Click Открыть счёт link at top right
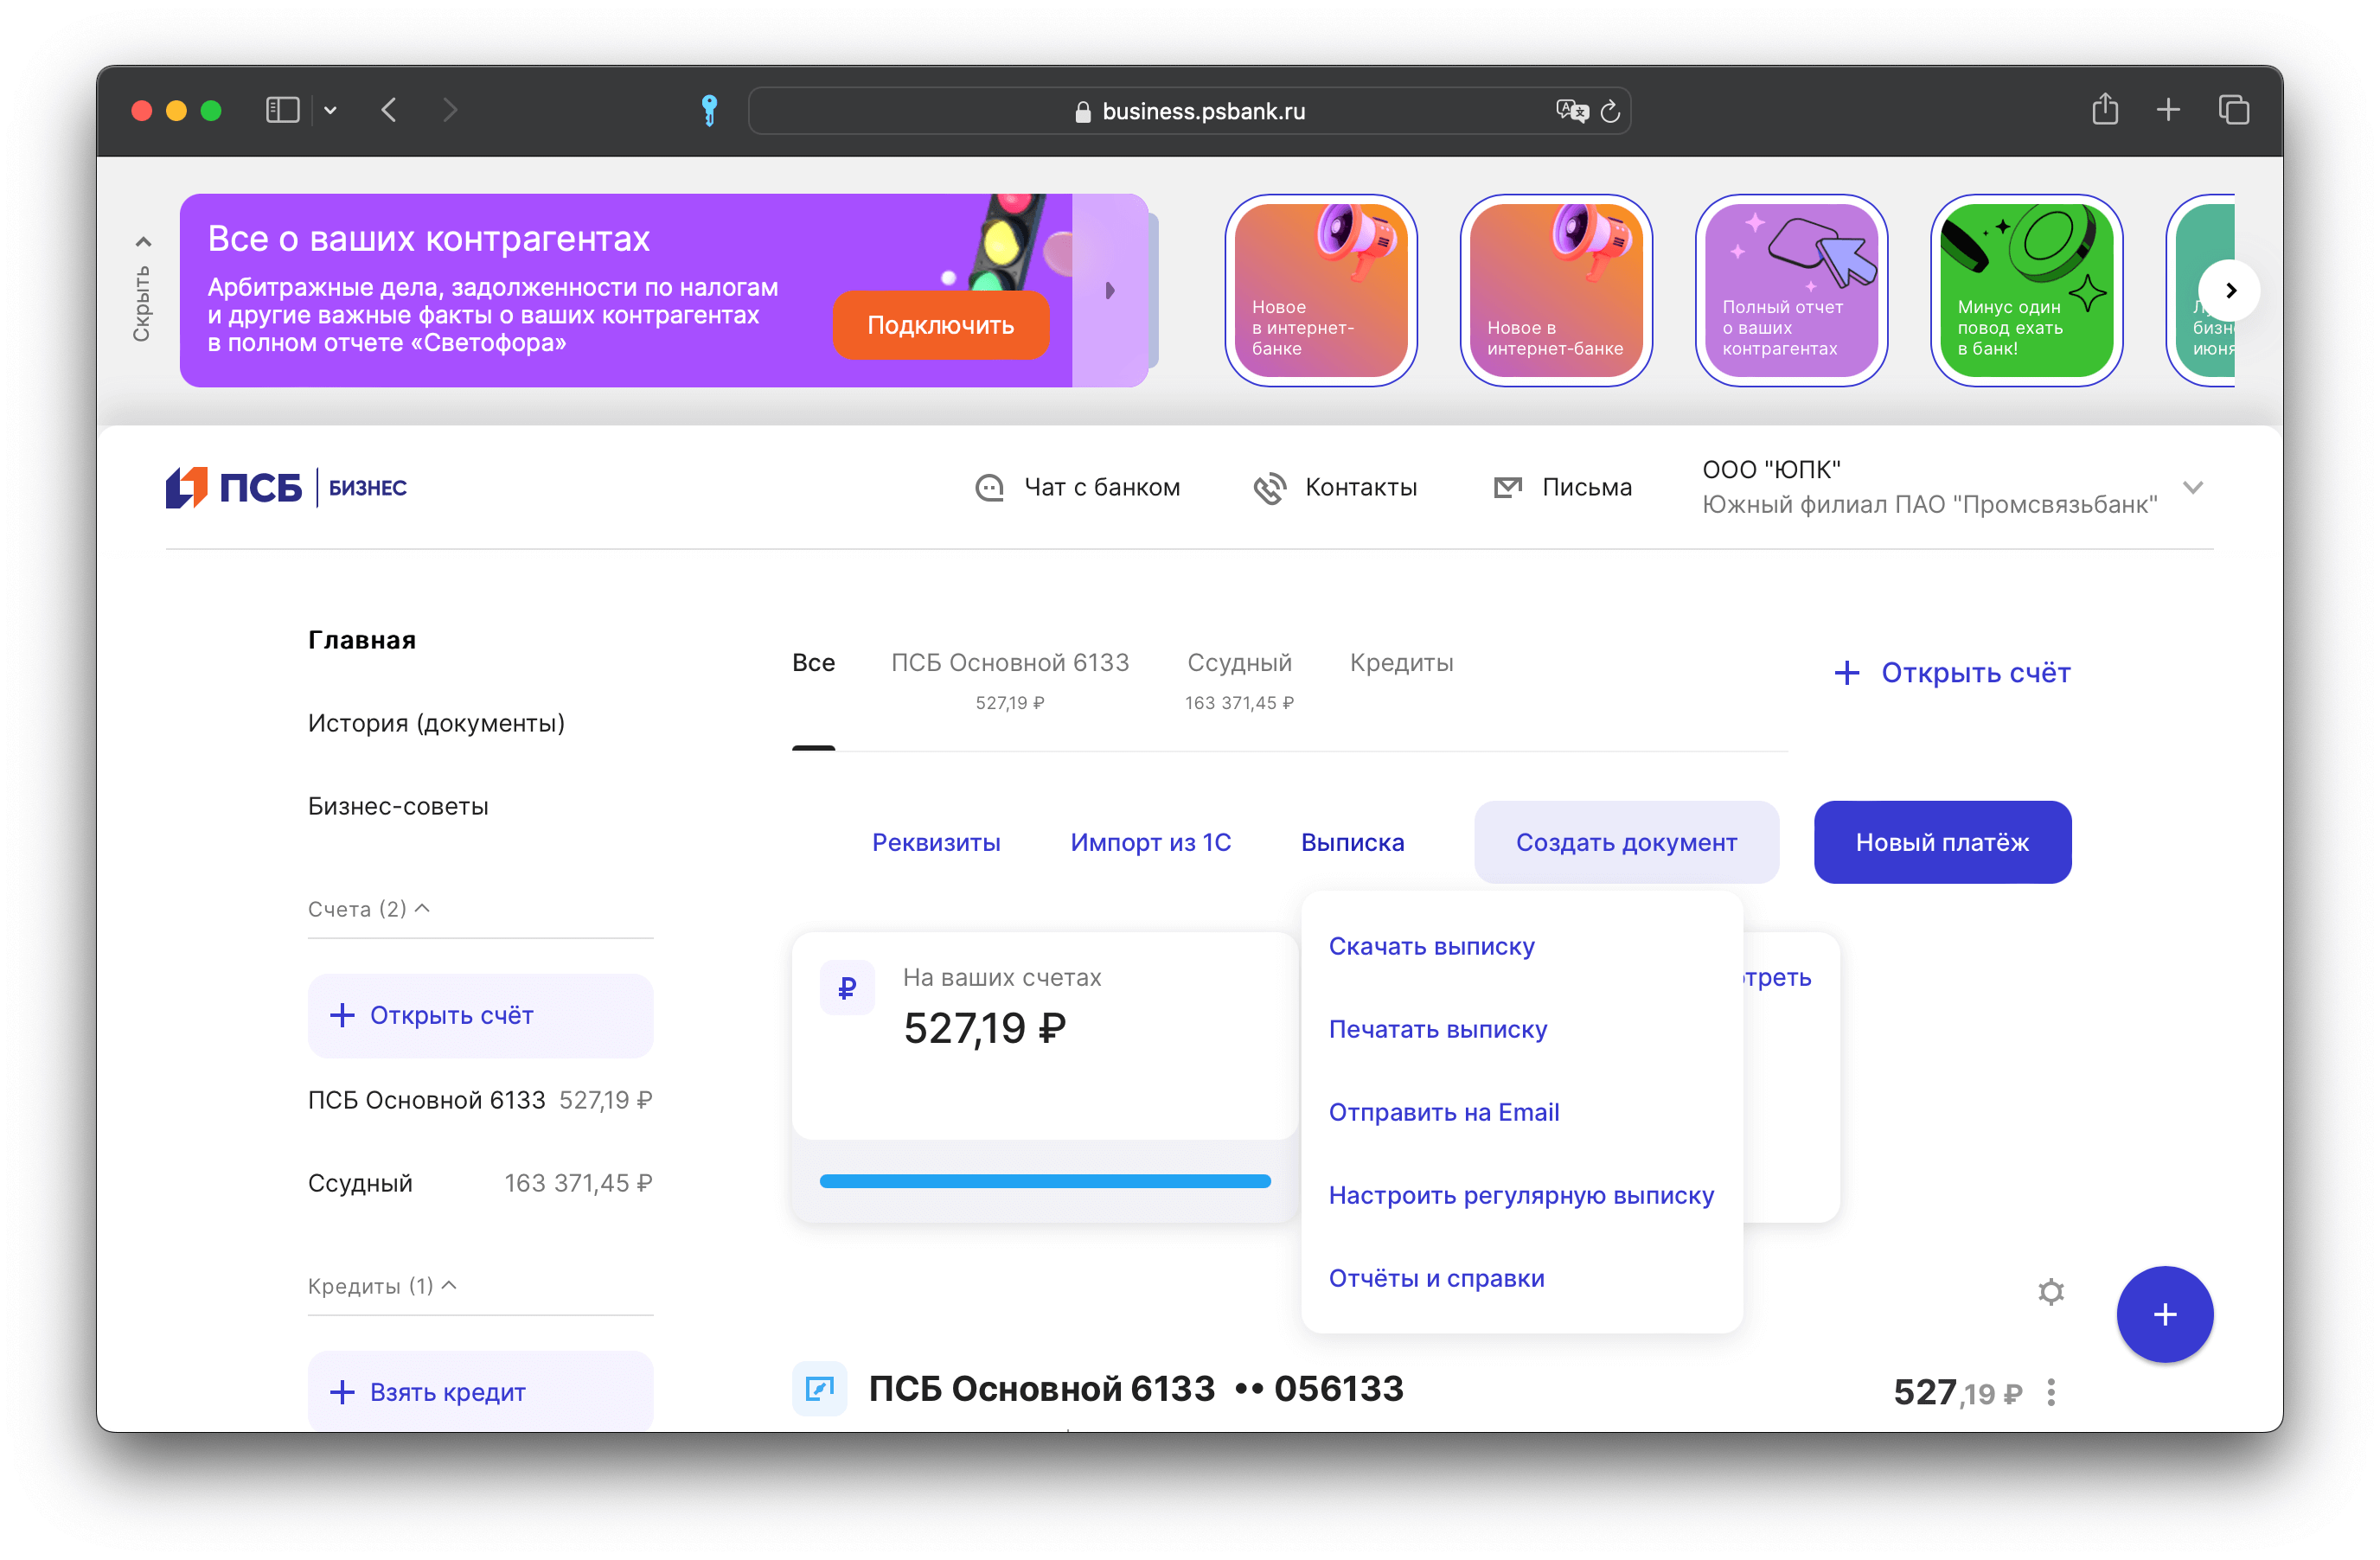Viewport: 2380px width, 1560px height. pos(1952,672)
